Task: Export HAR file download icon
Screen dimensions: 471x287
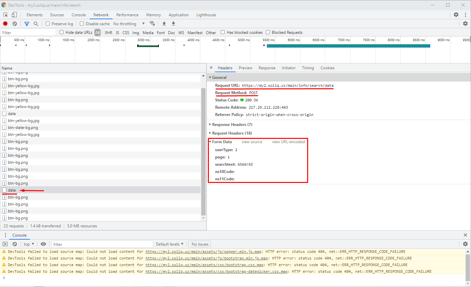Action: tap(173, 24)
